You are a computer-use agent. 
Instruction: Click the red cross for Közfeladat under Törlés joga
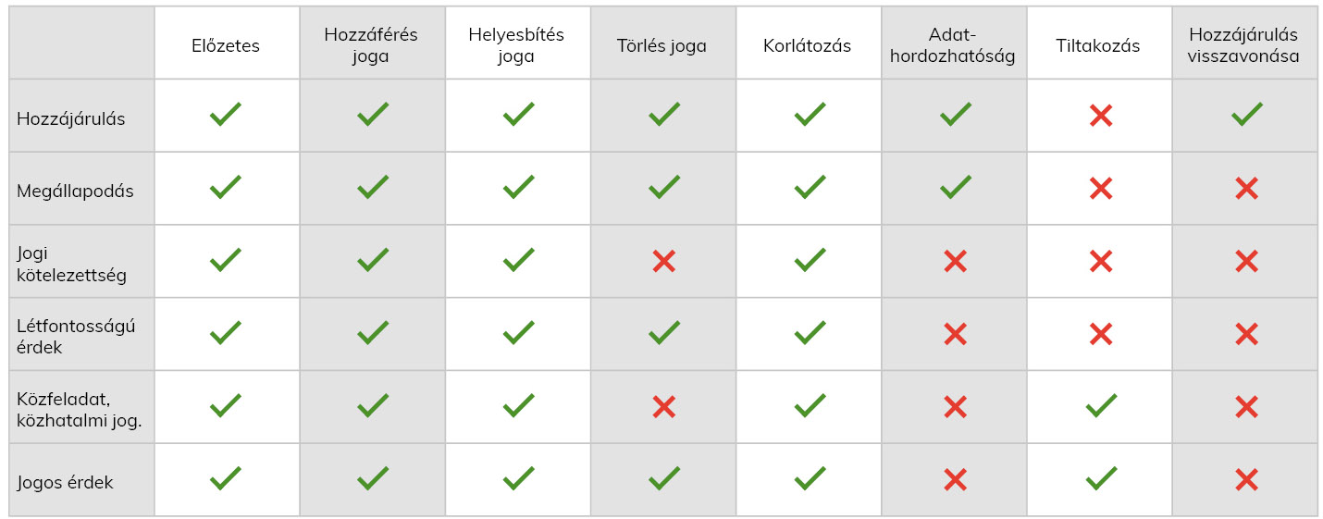[663, 406]
